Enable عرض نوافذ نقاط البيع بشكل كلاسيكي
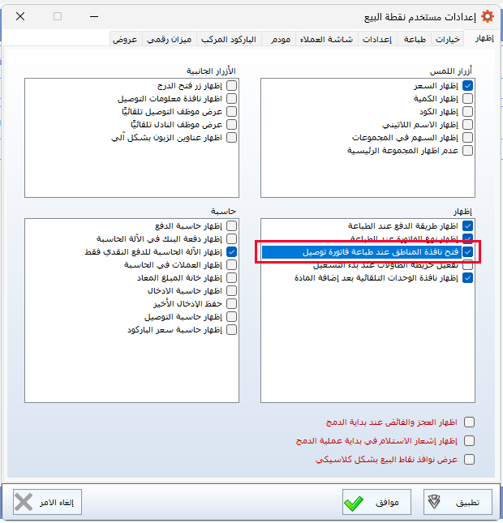The width and height of the screenshot is (503, 523). (x=468, y=459)
